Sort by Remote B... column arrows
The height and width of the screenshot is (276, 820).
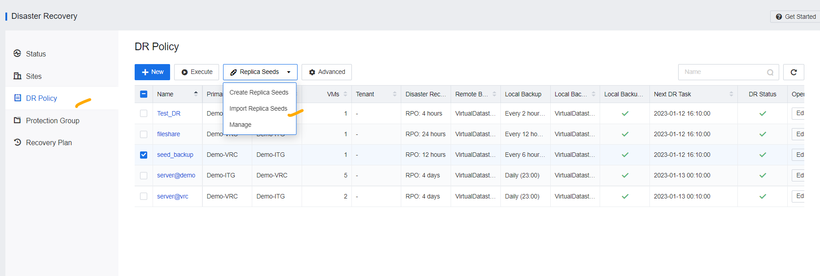coord(494,94)
